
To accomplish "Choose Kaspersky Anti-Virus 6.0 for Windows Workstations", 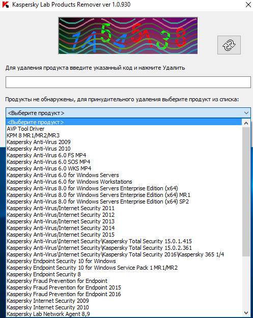I will click(x=124, y=182).
